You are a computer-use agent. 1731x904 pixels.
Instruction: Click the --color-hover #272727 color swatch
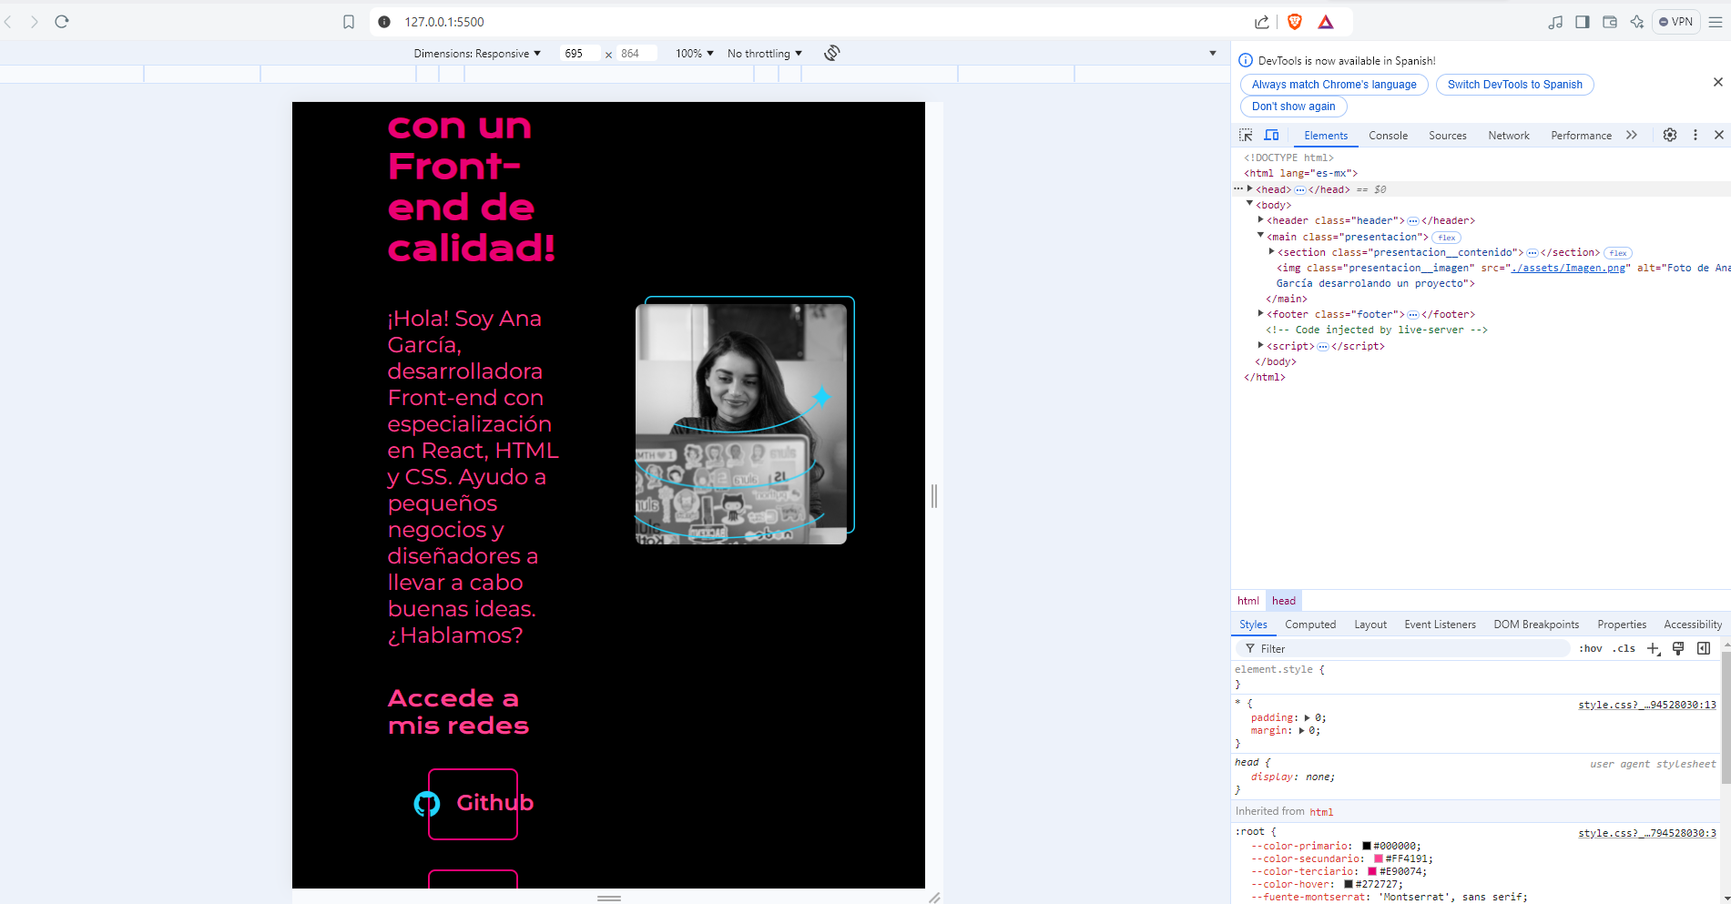[1349, 884]
